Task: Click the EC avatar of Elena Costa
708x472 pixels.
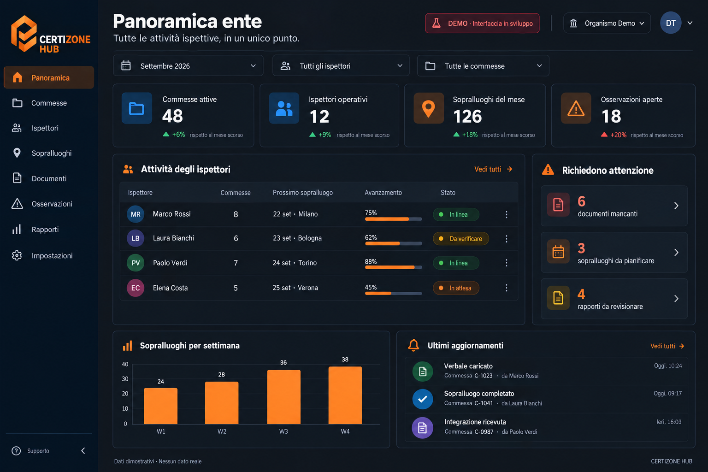Action: (x=136, y=288)
